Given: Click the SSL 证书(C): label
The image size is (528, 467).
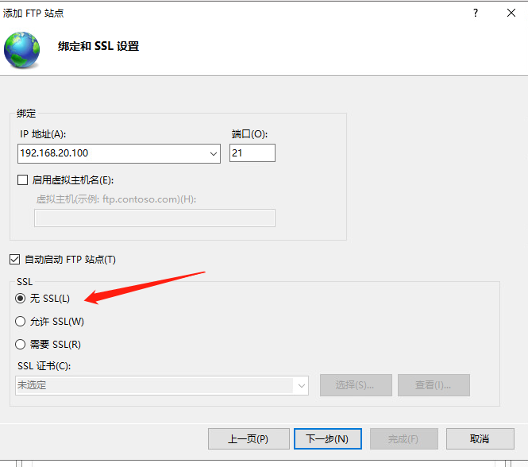Looking at the screenshot, I should 44,366.
